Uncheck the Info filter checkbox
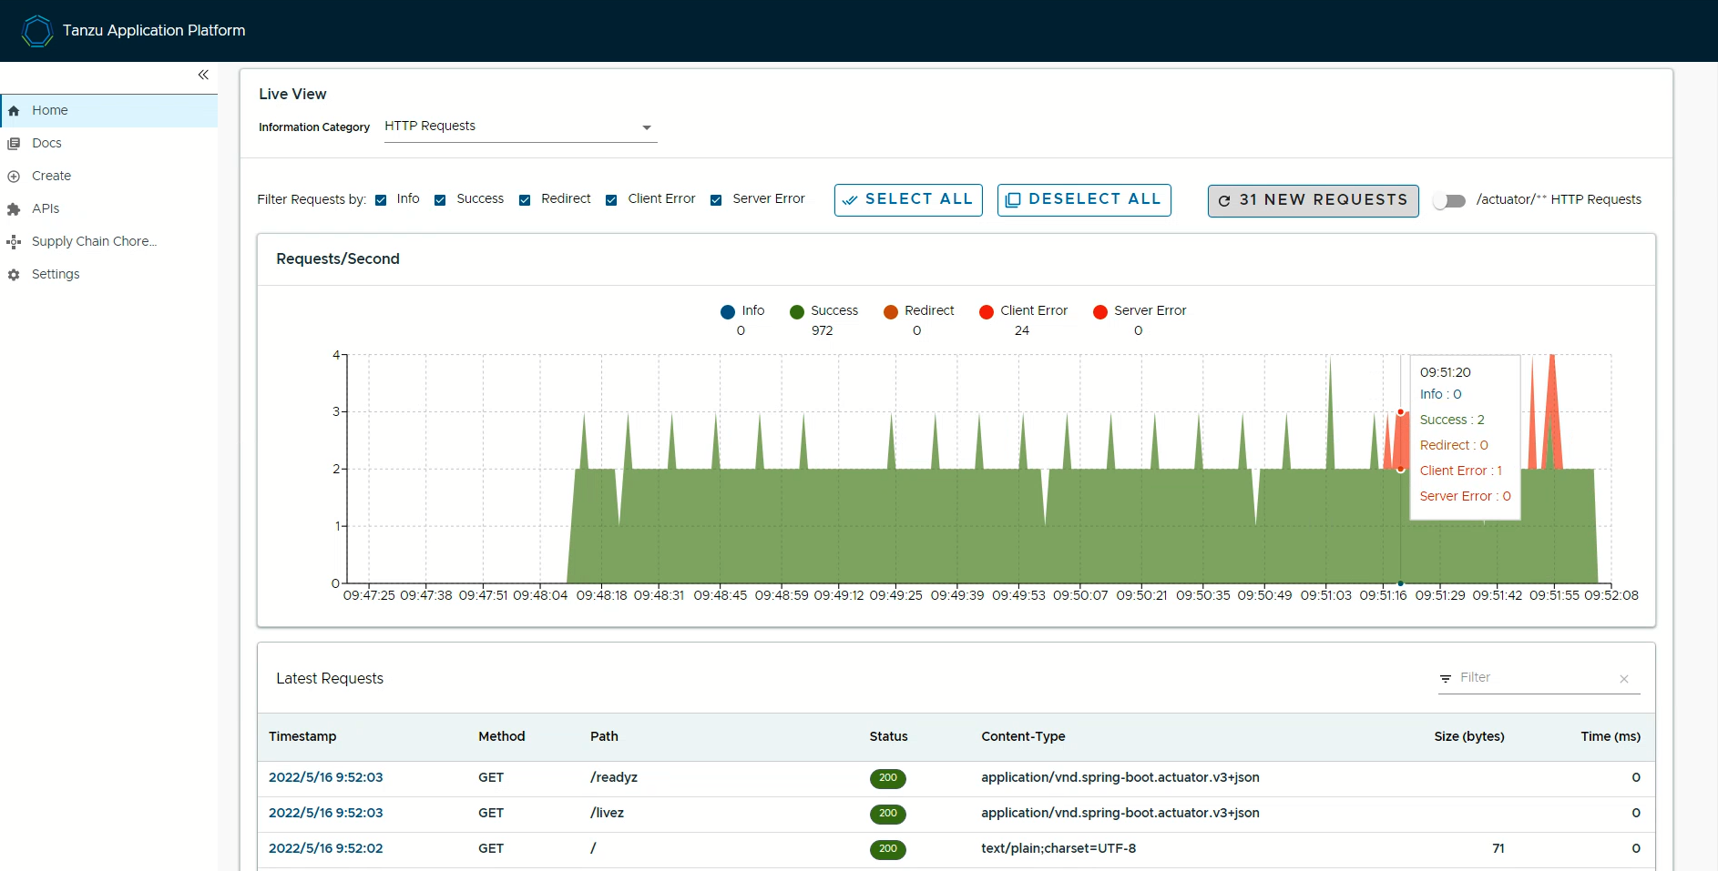Viewport: 1718px width, 871px height. click(381, 200)
